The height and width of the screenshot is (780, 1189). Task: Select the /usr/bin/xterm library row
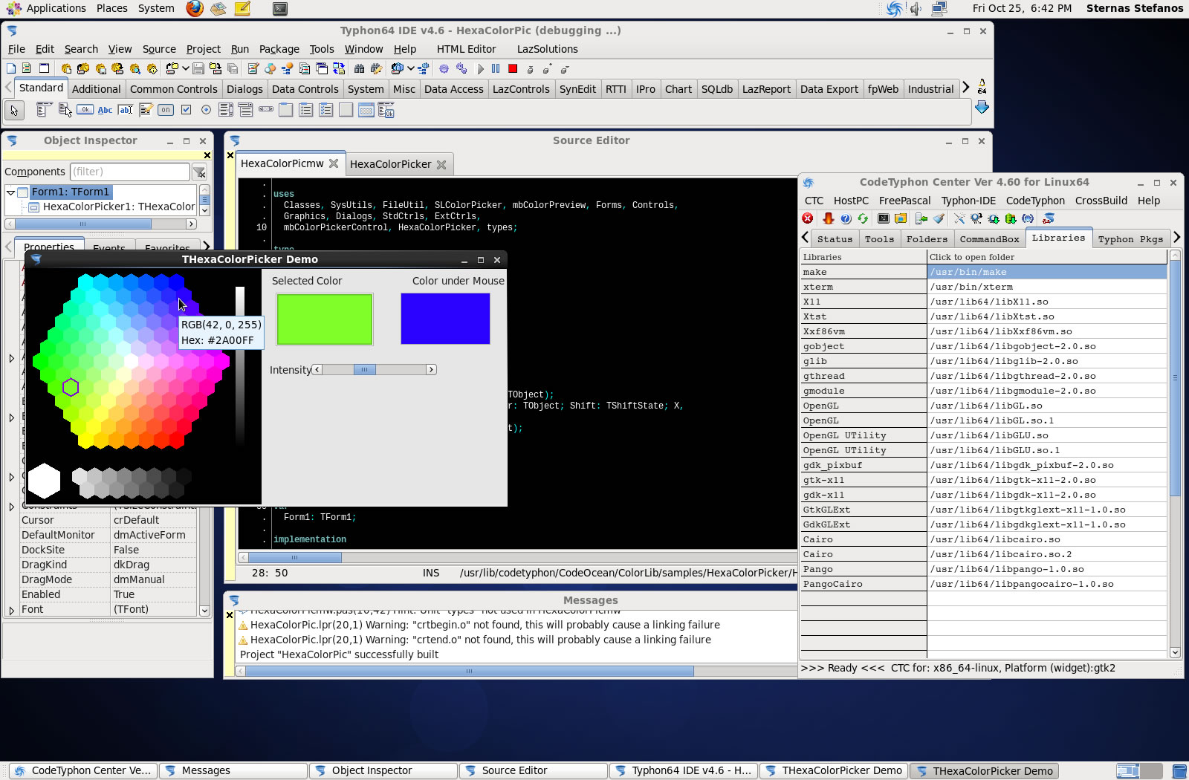1047,287
